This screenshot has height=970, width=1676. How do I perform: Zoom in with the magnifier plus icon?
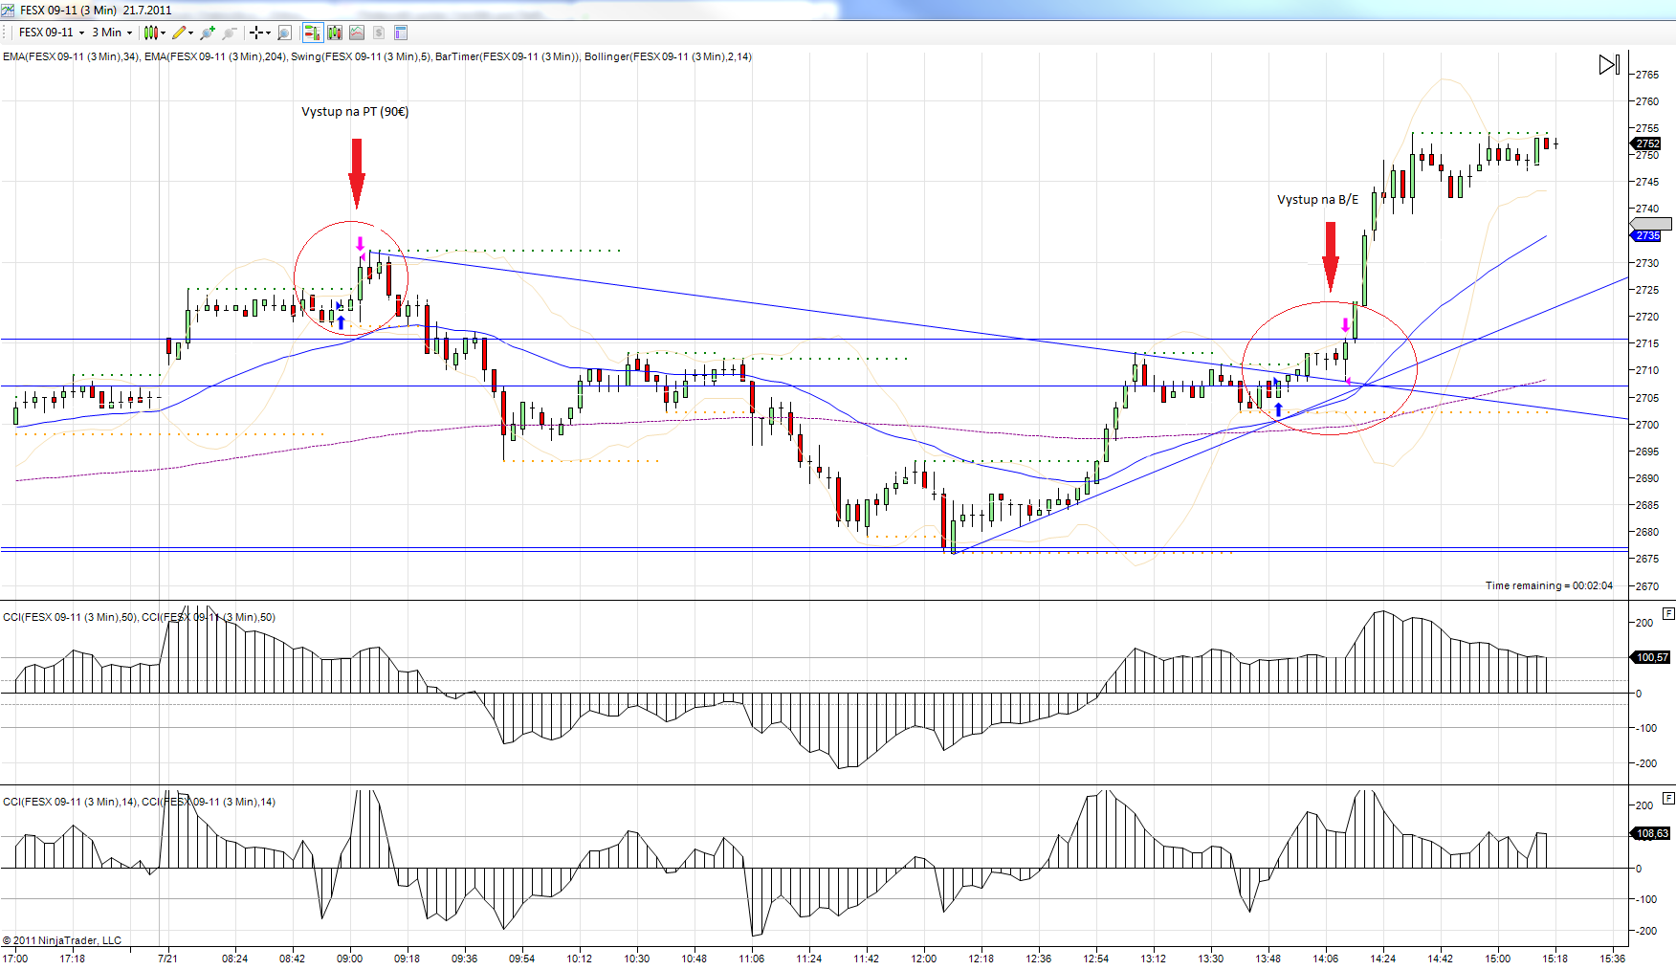click(208, 33)
